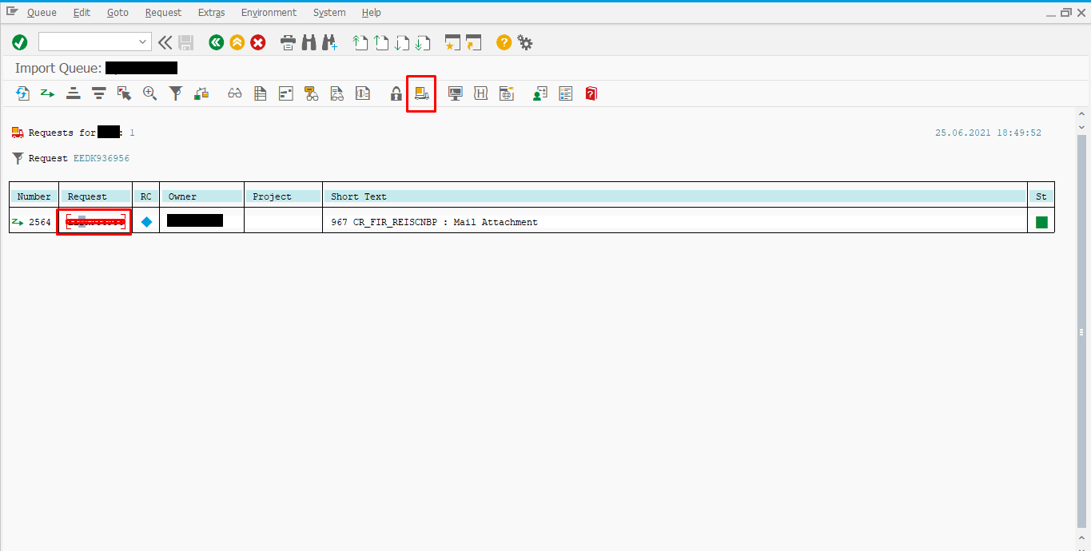Click the green Enter checkmark button
This screenshot has width=1091, height=551.
click(x=20, y=42)
